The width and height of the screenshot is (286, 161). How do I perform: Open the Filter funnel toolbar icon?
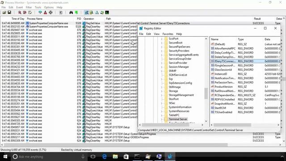pos(40,13)
